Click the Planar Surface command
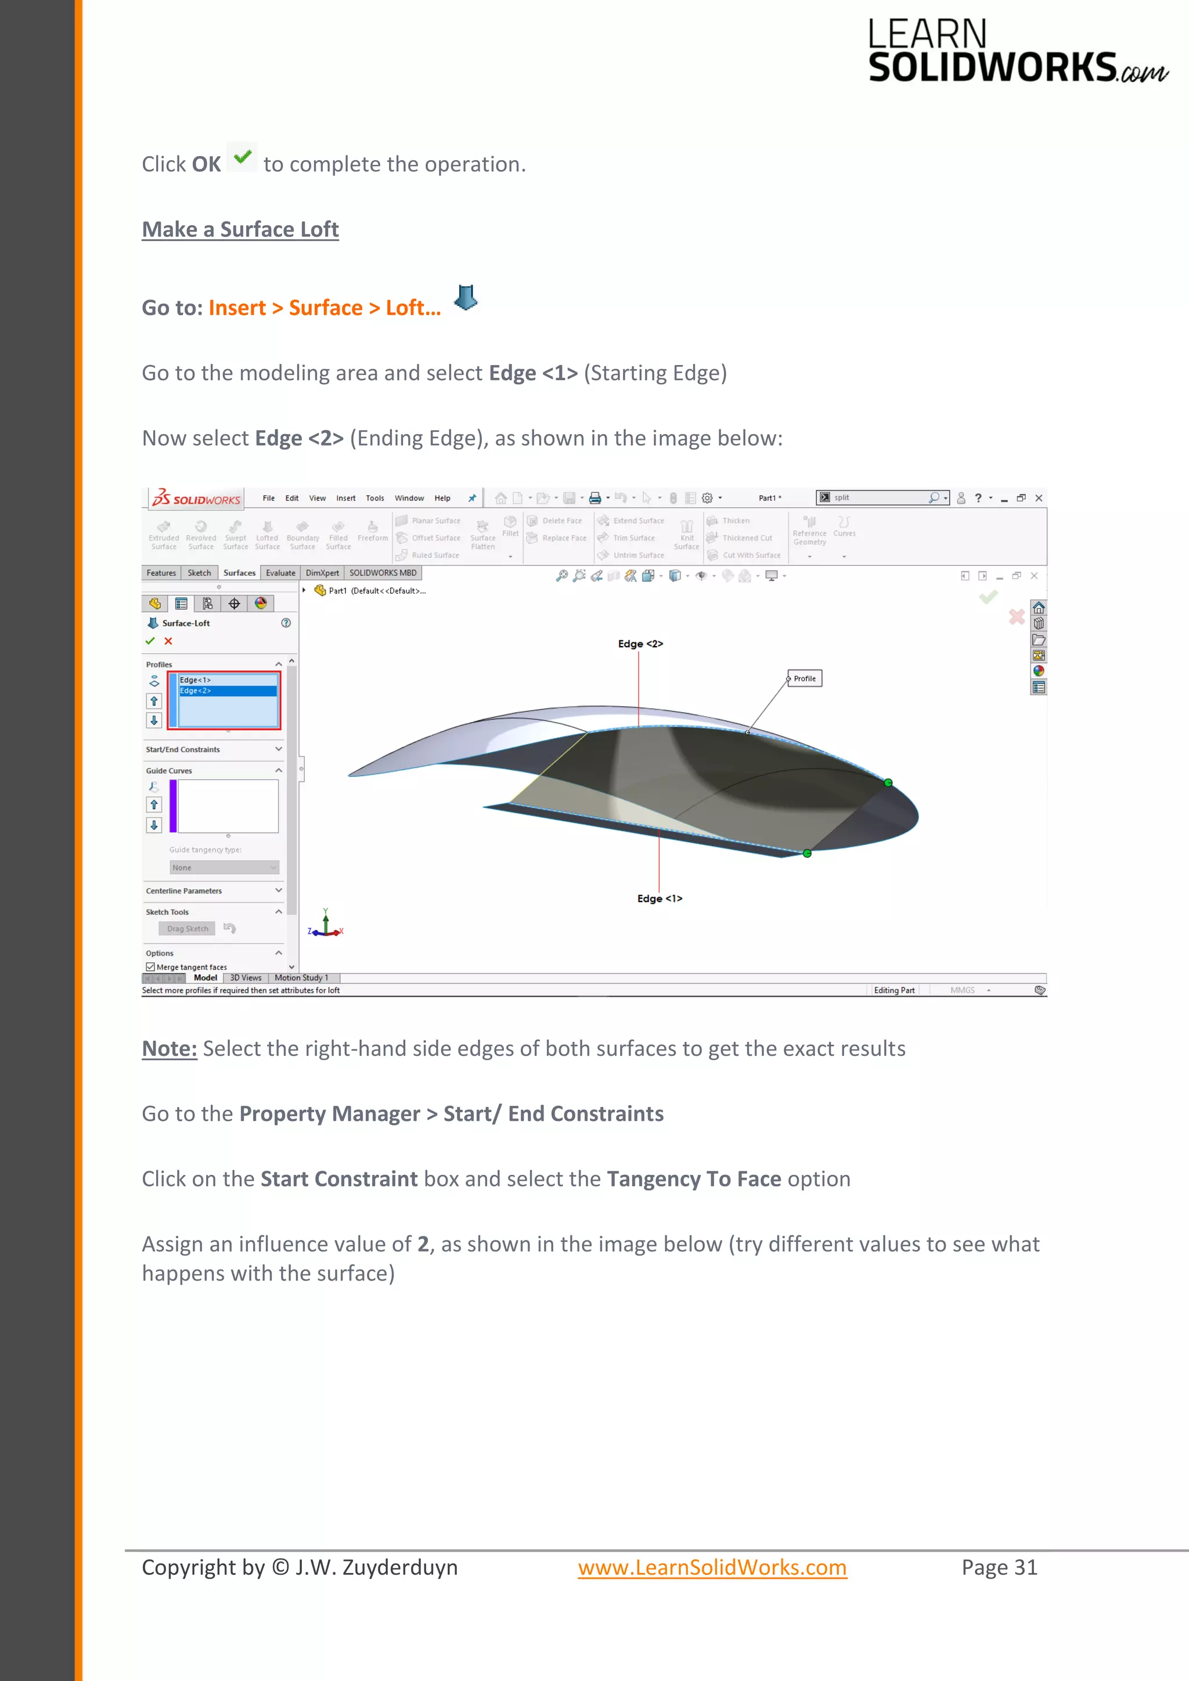 tap(428, 521)
